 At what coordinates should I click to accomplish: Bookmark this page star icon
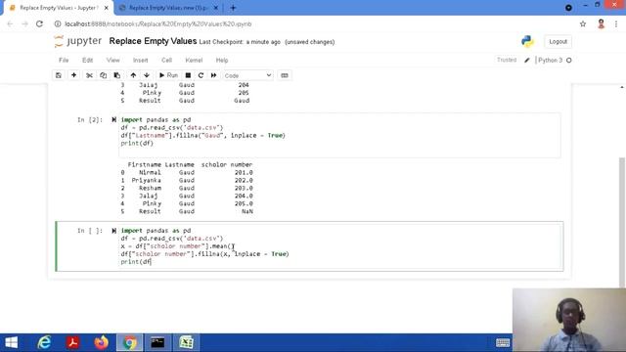(583, 23)
